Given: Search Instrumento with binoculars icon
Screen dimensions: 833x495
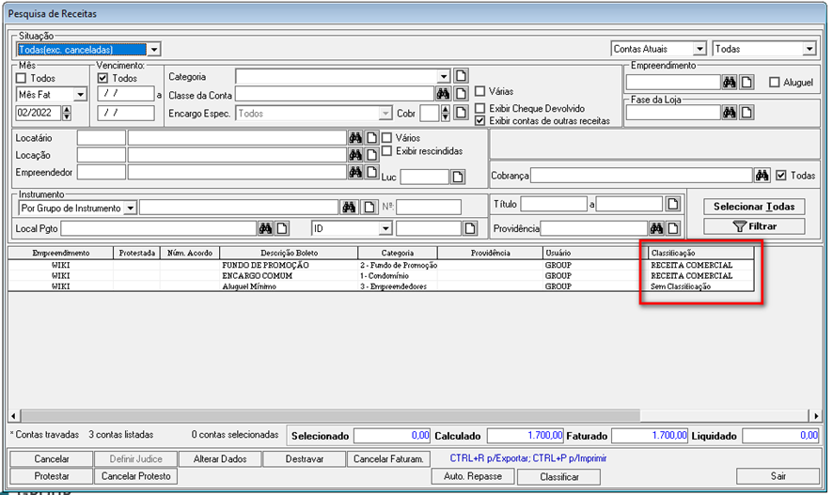Looking at the screenshot, I should click(349, 207).
